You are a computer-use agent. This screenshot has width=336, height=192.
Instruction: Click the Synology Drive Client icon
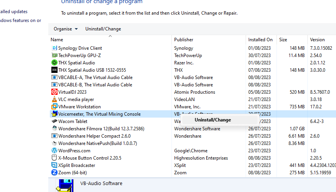[x=54, y=48]
